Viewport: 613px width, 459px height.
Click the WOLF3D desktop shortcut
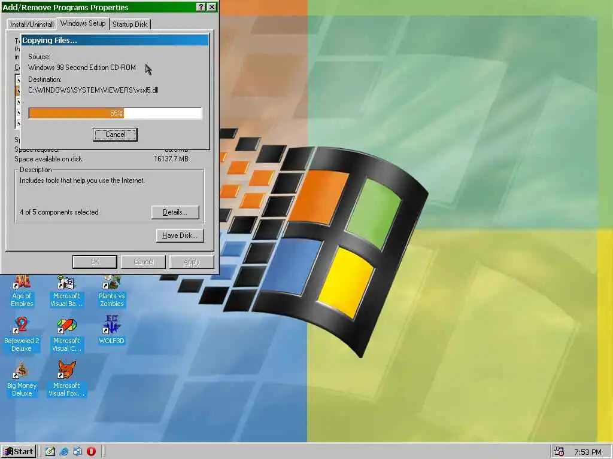[x=111, y=331]
